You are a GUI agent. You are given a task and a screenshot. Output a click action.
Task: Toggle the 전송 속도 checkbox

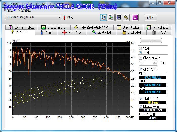(x=141, y=69)
